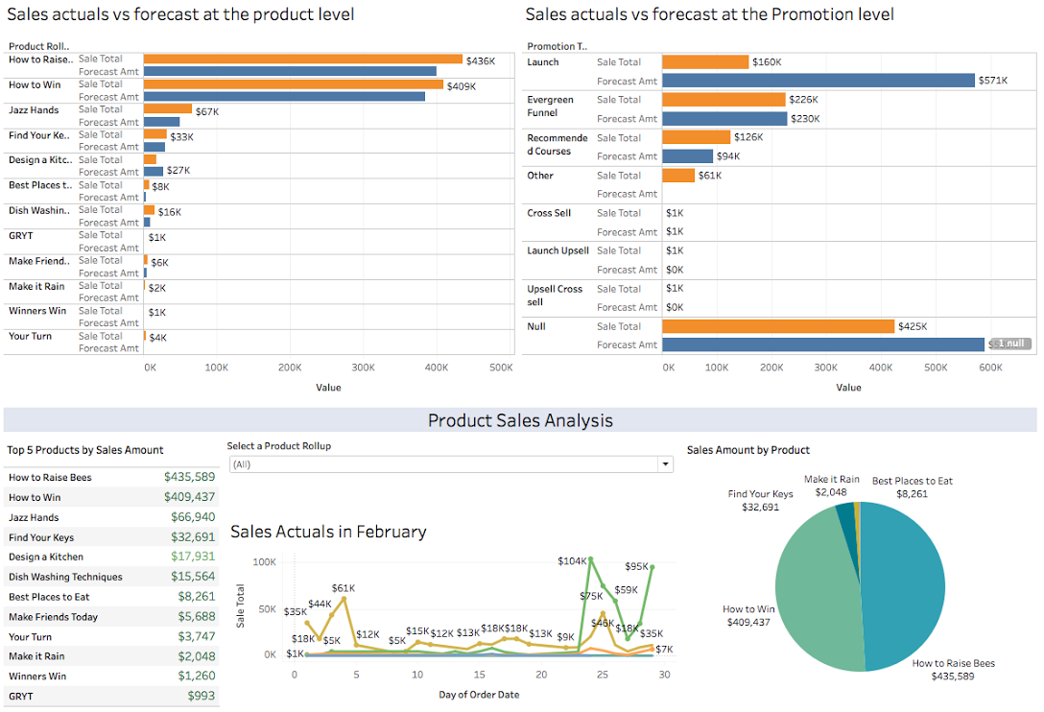Click the Promotion T.. column header
The width and height of the screenshot is (1044, 712).
pos(557,46)
